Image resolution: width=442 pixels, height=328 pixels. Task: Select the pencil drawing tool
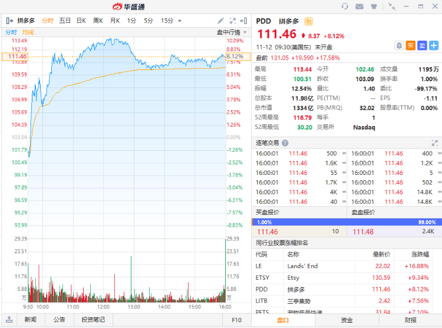[x=220, y=21]
